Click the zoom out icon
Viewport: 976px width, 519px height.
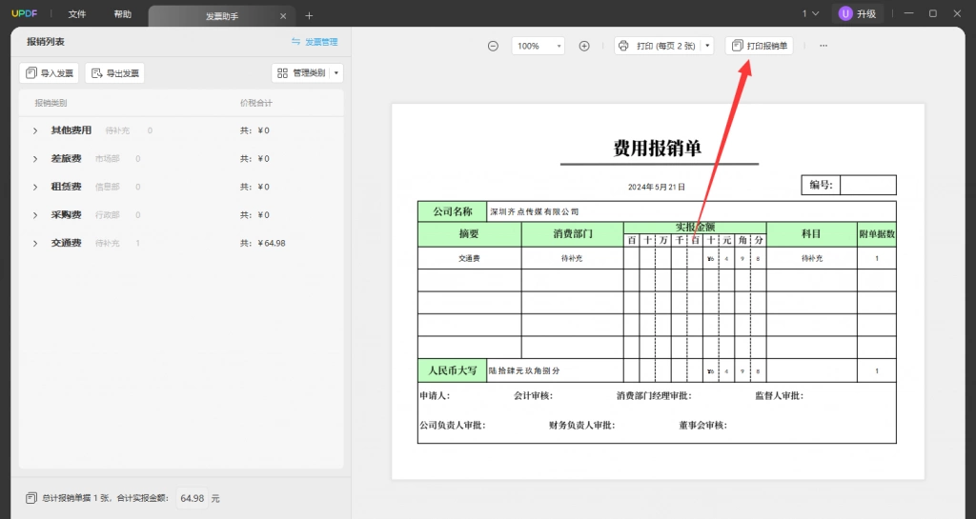pyautogui.click(x=493, y=46)
